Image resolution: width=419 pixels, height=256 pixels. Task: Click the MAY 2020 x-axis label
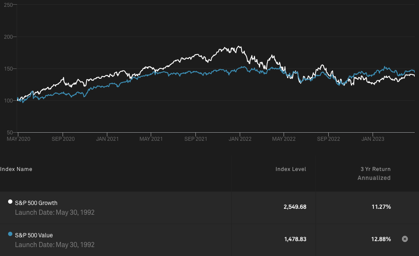pos(19,139)
